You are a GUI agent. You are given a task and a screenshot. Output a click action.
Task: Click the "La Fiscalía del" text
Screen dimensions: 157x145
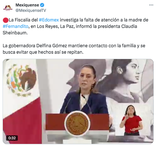click(x=23, y=20)
